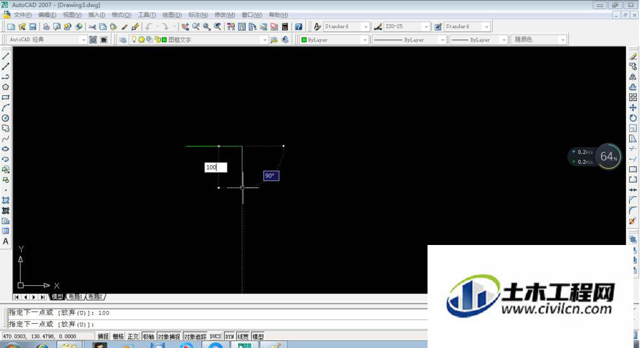Toggle 正交 ortho mode in status bar
Image resolution: width=640 pixels, height=348 pixels.
[x=133, y=336]
